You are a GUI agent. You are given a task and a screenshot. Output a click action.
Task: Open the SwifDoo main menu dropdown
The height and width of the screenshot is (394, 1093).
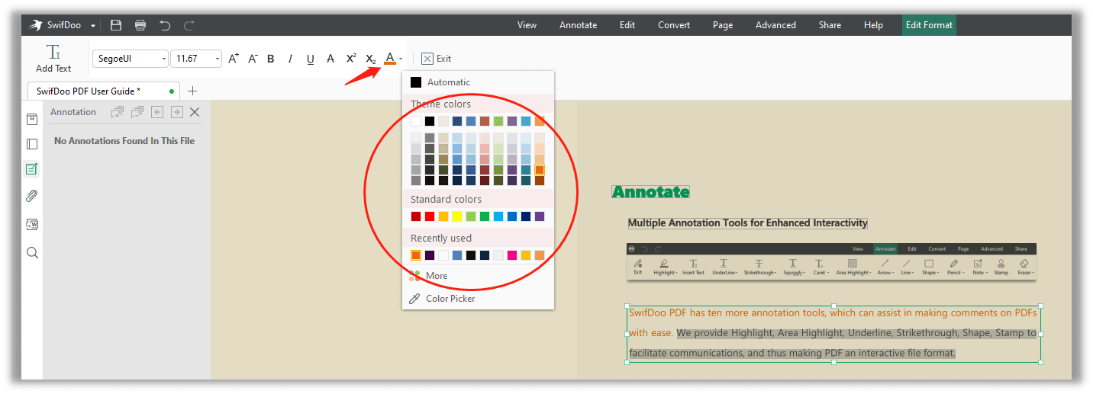[93, 25]
